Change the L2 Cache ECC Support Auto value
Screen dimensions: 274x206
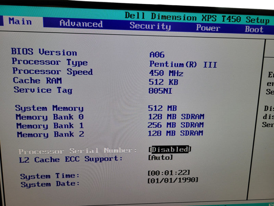(161, 158)
